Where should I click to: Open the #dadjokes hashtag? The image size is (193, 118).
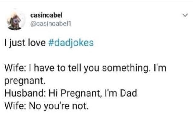71,43
